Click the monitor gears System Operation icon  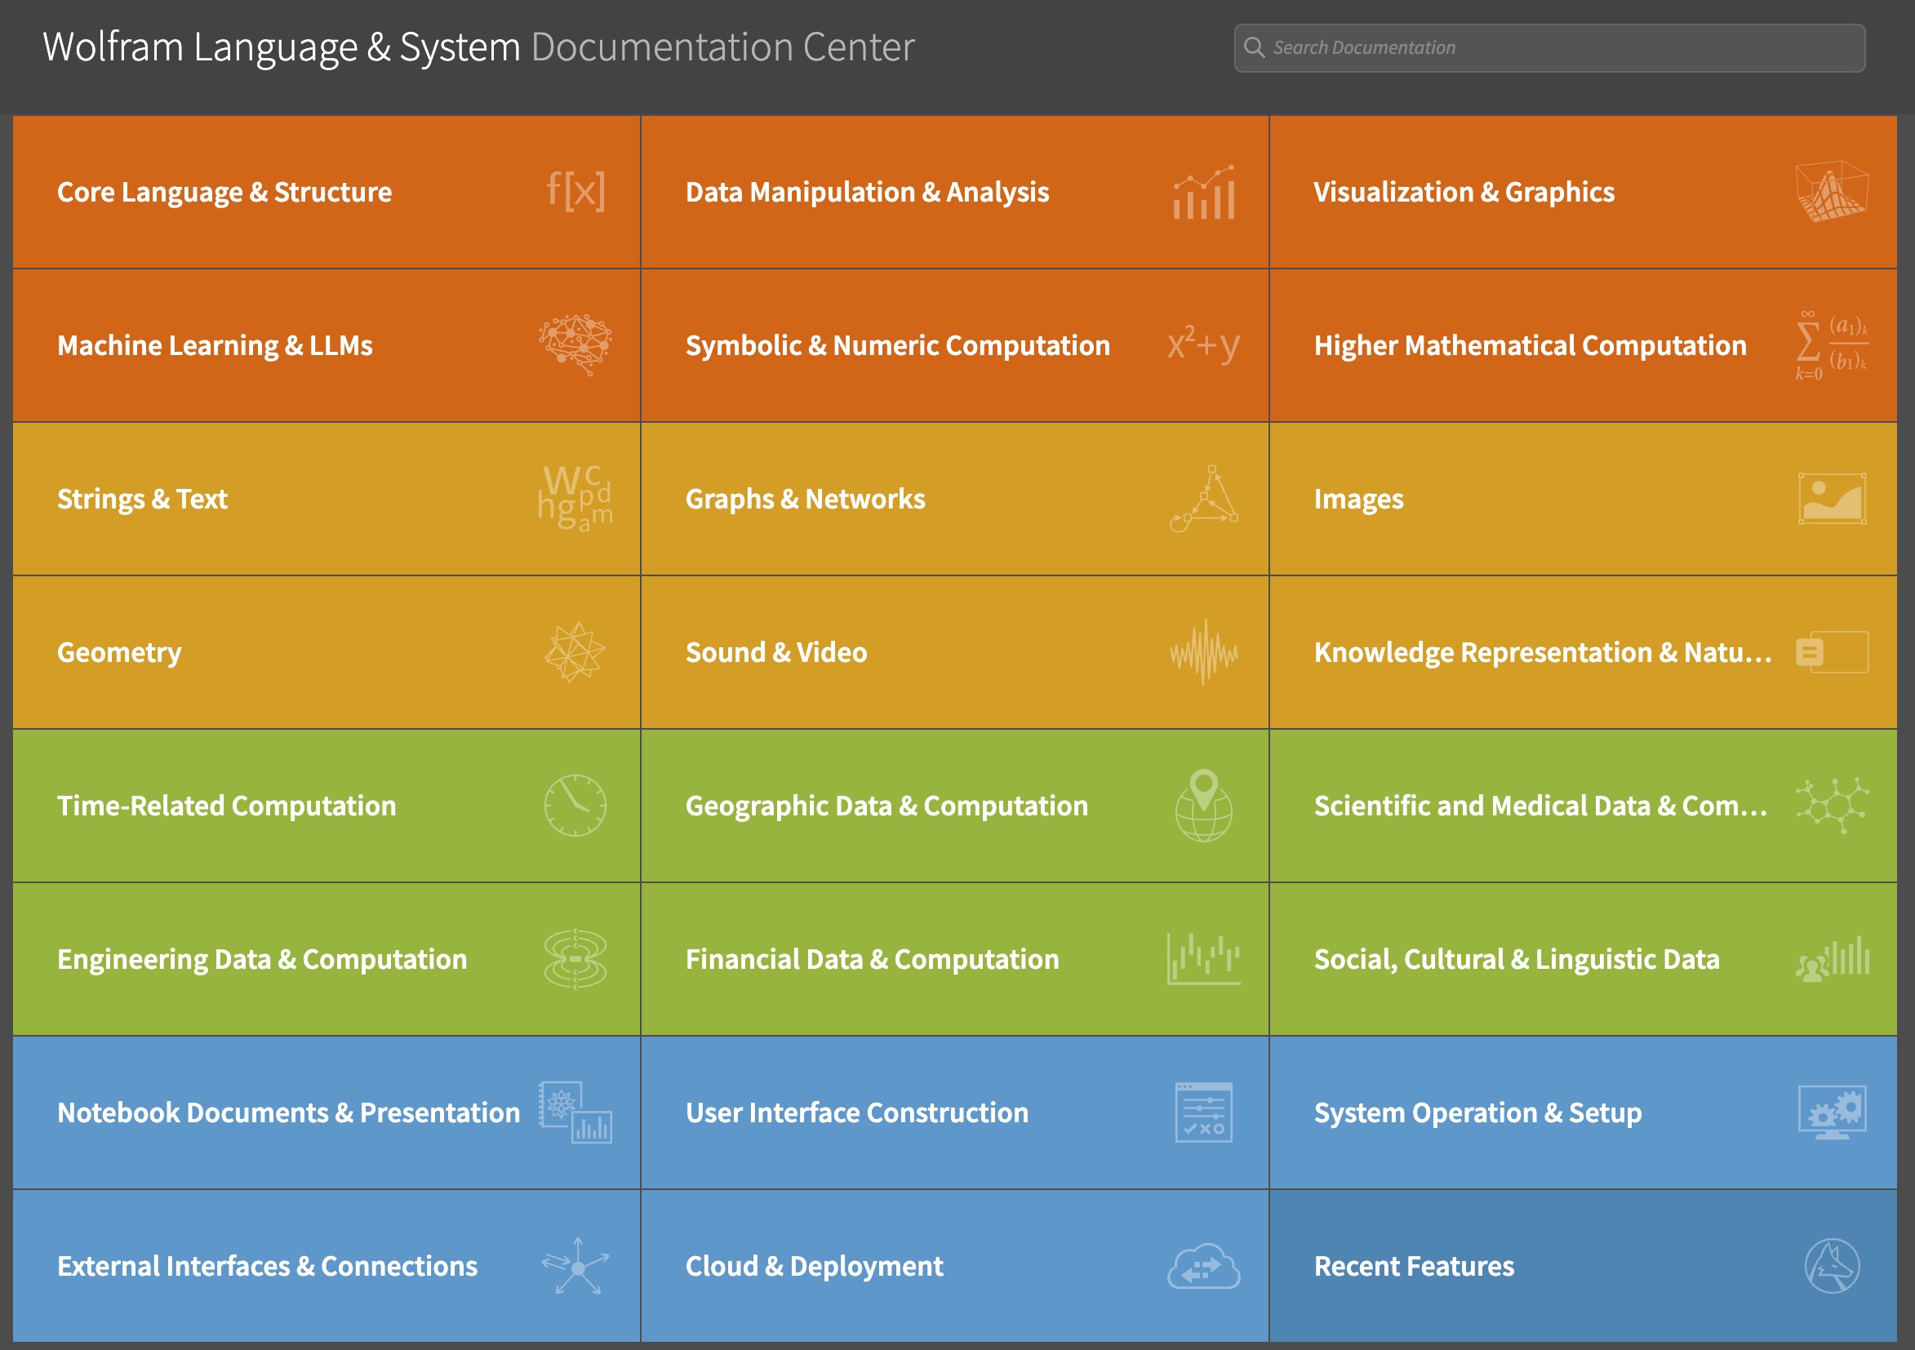pyautogui.click(x=1832, y=1112)
